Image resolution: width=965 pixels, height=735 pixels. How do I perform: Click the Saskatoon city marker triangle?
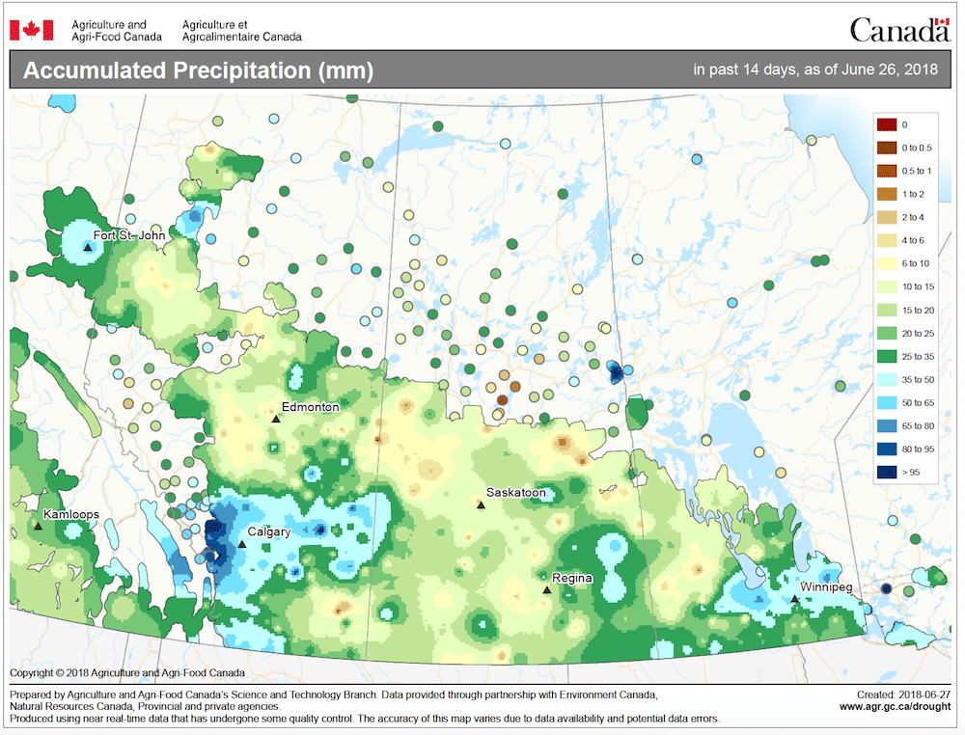[482, 505]
